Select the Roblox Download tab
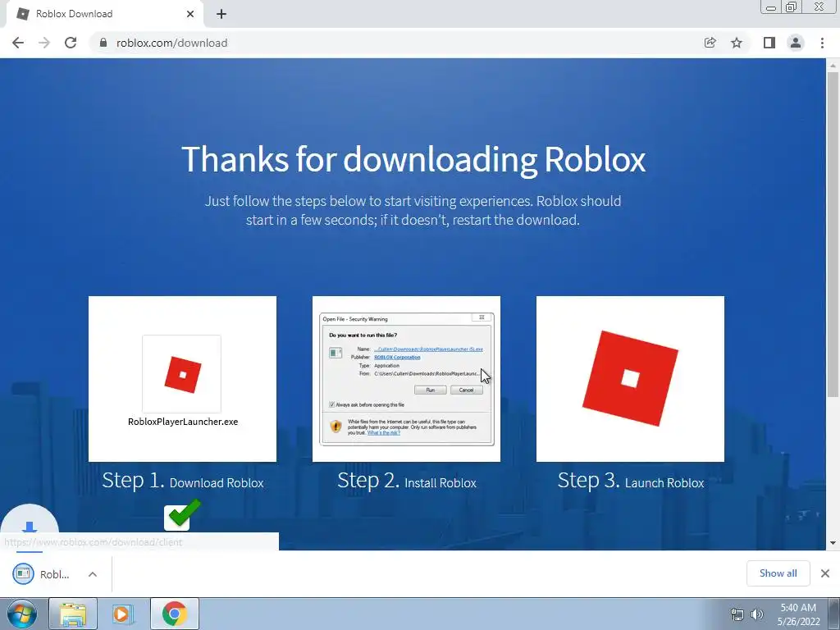Viewport: 840px width, 630px height. click(x=104, y=14)
